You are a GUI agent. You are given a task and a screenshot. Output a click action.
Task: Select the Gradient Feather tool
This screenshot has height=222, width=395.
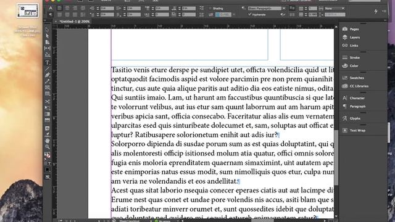[47, 120]
